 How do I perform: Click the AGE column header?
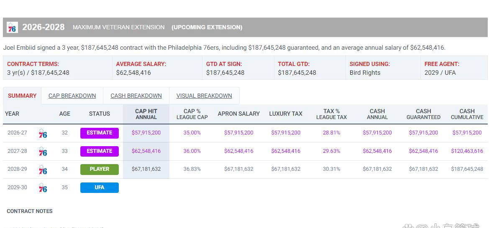pos(64,114)
